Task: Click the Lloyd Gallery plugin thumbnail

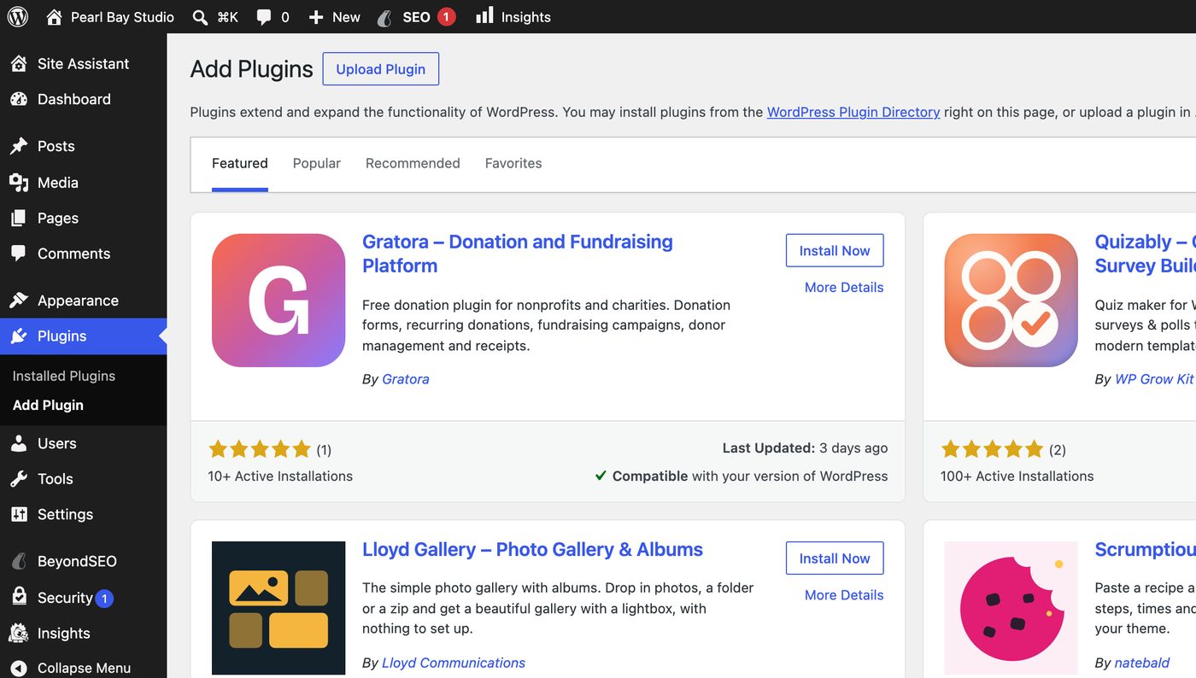Action: [x=278, y=608]
